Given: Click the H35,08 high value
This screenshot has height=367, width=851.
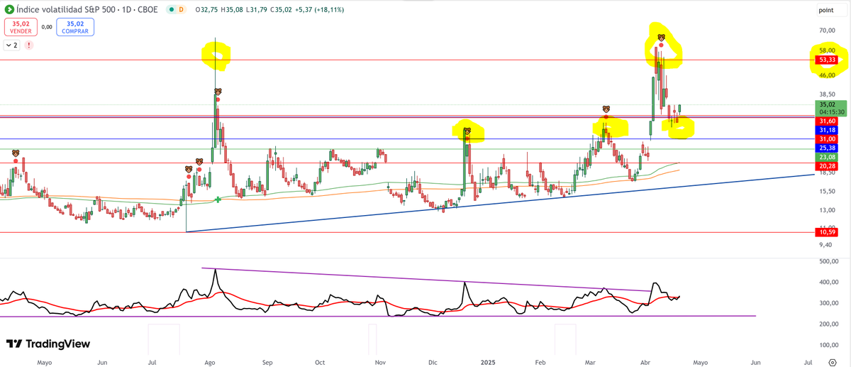Looking at the screenshot, I should pos(233,10).
